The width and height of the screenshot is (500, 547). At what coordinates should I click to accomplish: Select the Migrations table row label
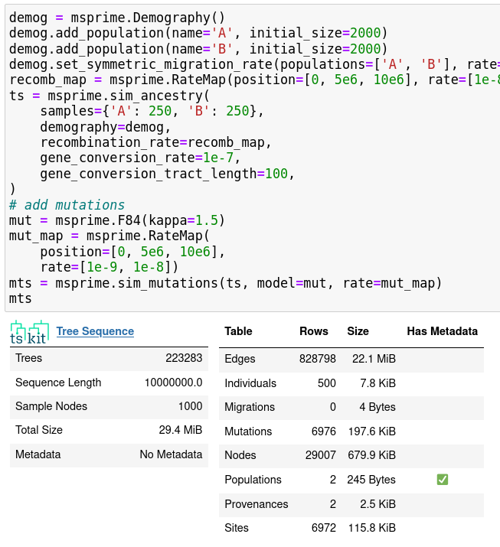[x=250, y=407]
